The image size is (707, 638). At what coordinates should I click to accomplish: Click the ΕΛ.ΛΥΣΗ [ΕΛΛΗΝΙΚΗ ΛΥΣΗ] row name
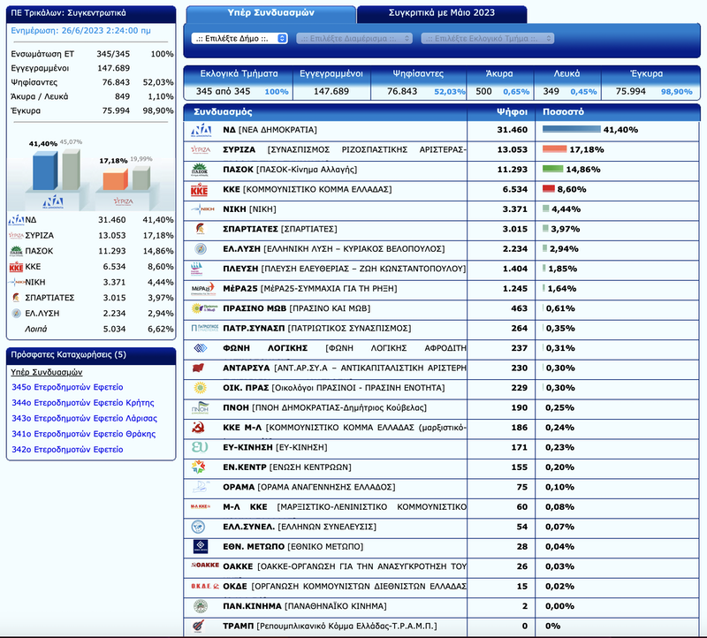[x=334, y=249]
